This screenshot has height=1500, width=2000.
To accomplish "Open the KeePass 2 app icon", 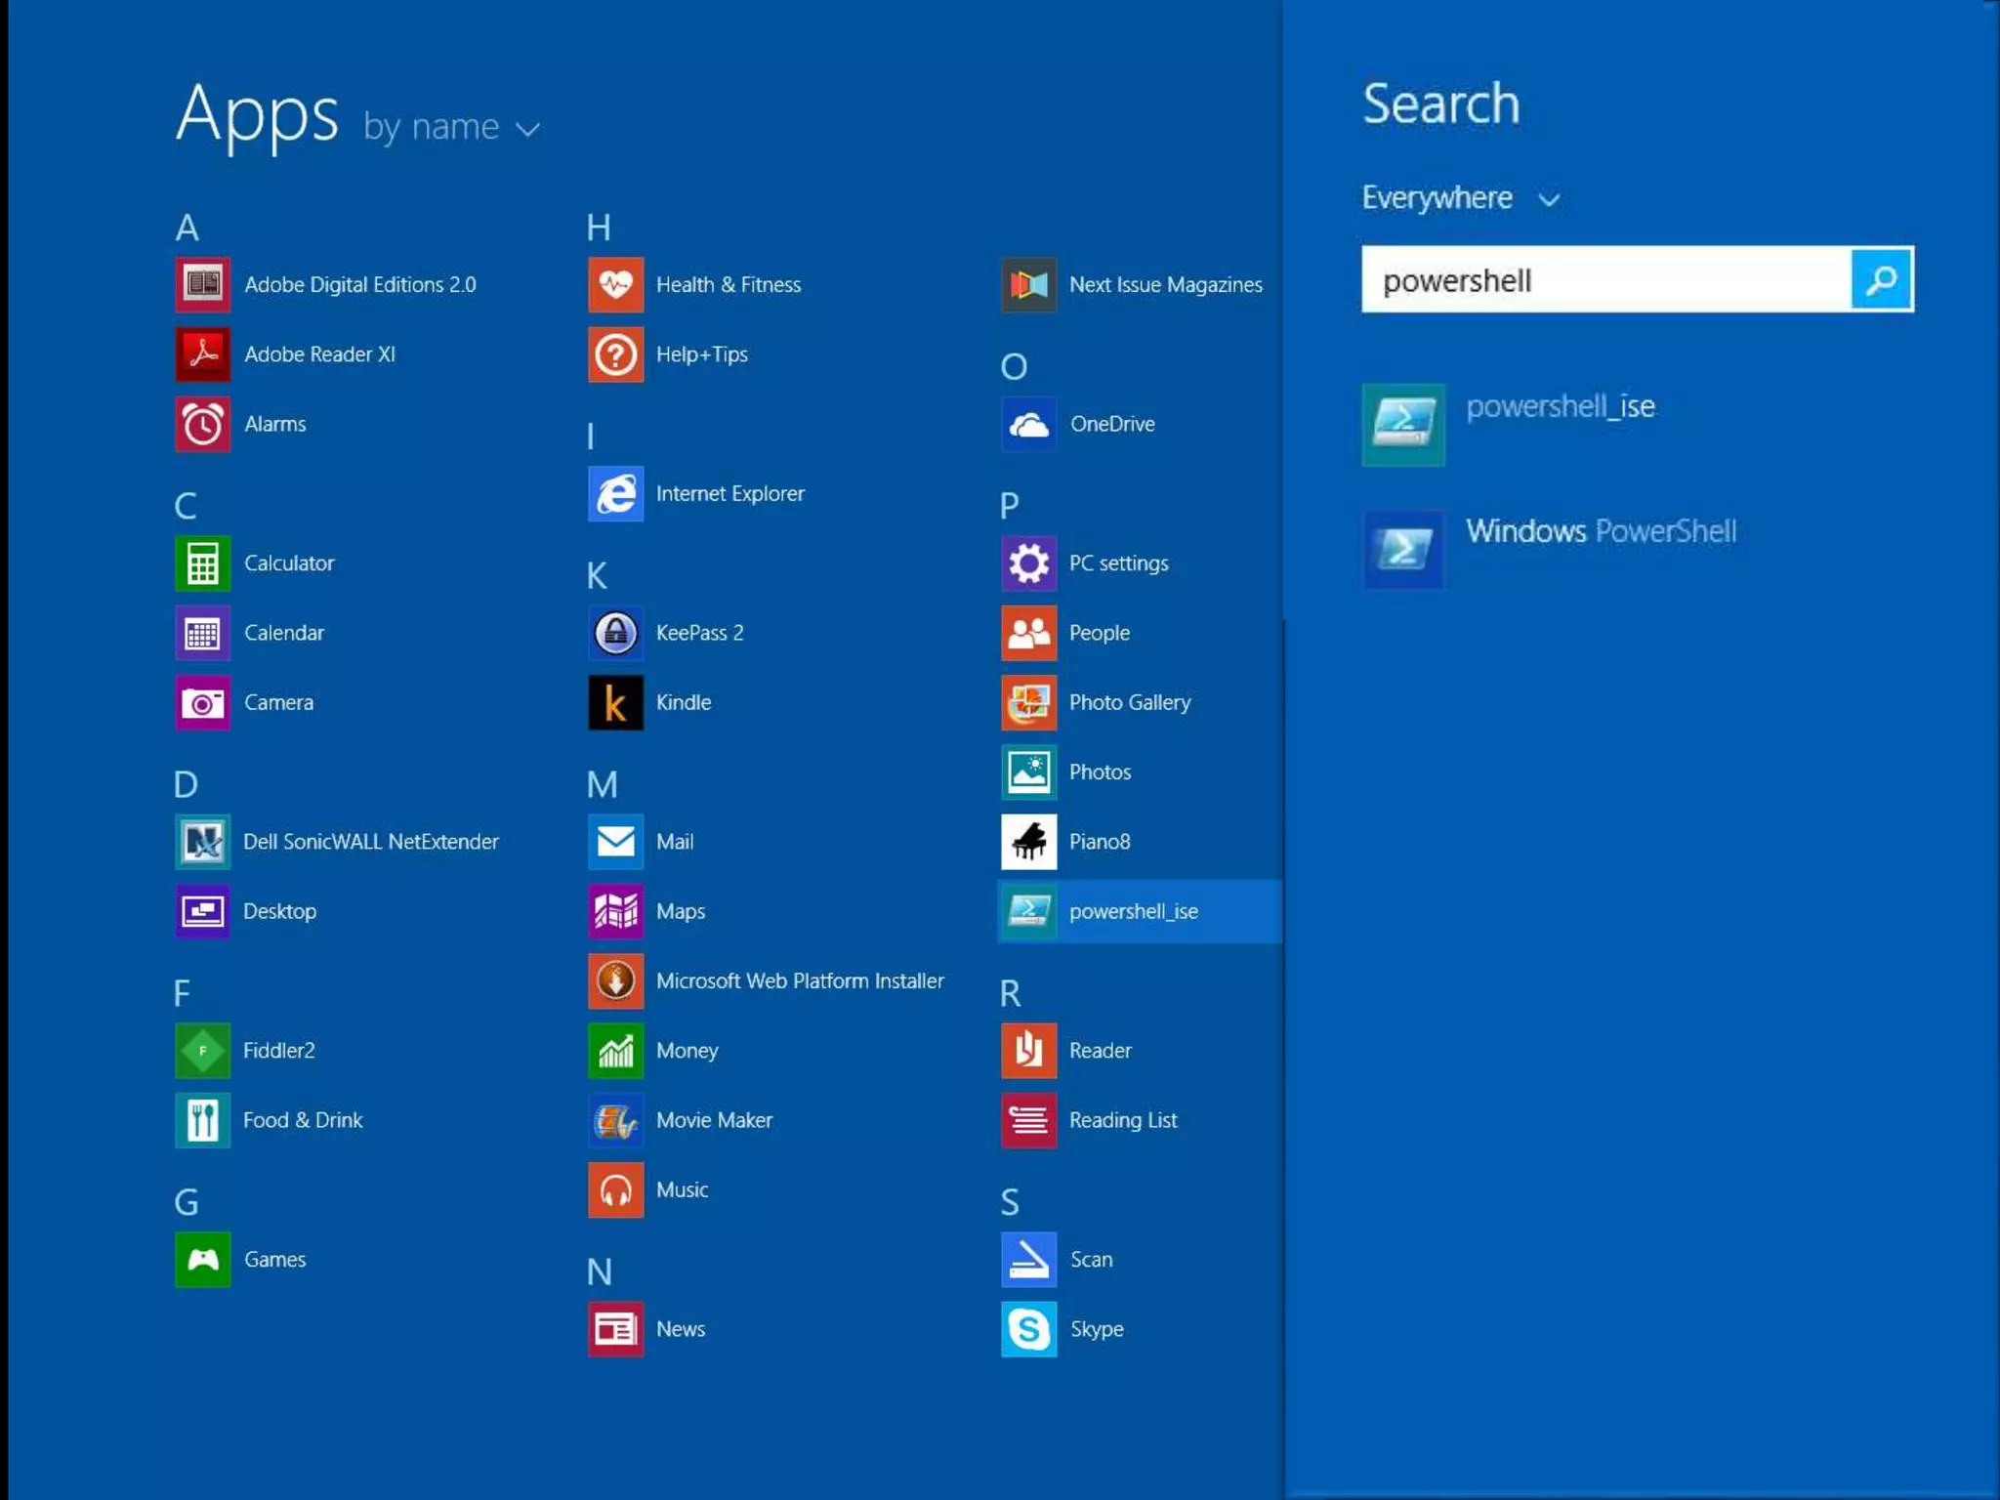I will click(615, 633).
